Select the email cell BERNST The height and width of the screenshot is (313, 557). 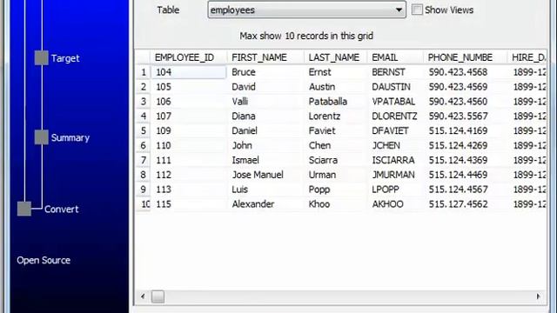point(395,72)
